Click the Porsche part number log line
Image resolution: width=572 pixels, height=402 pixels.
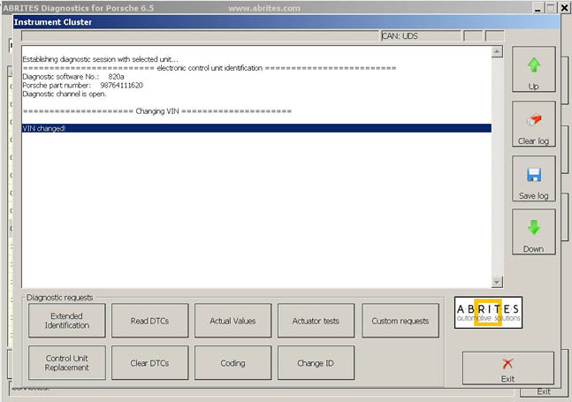[x=82, y=86]
